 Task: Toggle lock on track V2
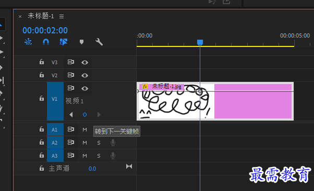41,75
